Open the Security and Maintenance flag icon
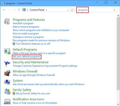This screenshot has width=120, height=106. (7, 64)
